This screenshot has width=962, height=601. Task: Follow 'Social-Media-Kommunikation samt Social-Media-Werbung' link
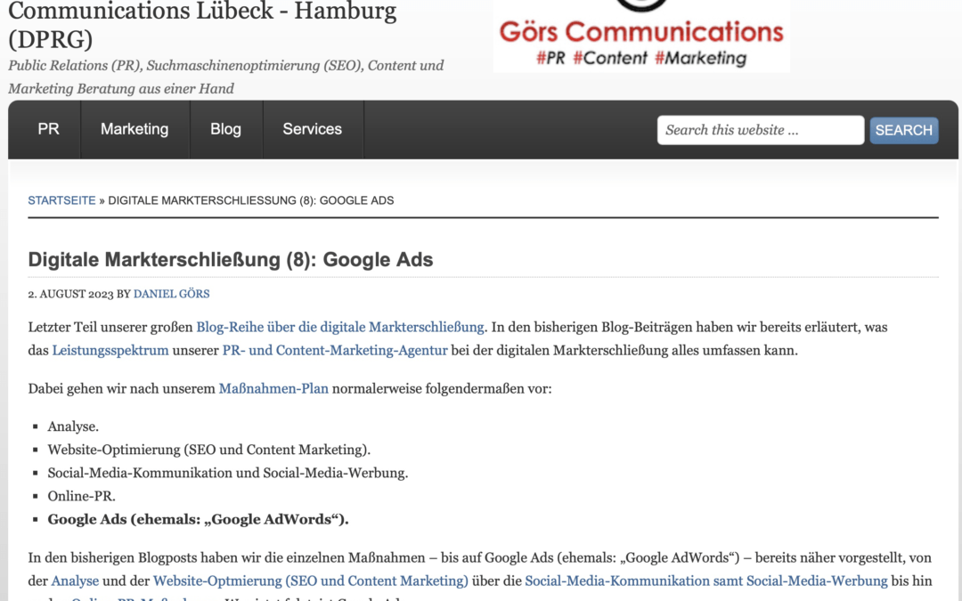click(x=706, y=581)
